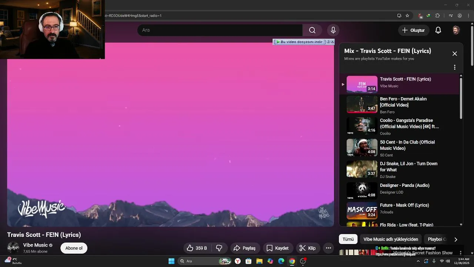This screenshot has height=267, width=474.
Task: Click the Oluştur create button
Action: pos(414,30)
